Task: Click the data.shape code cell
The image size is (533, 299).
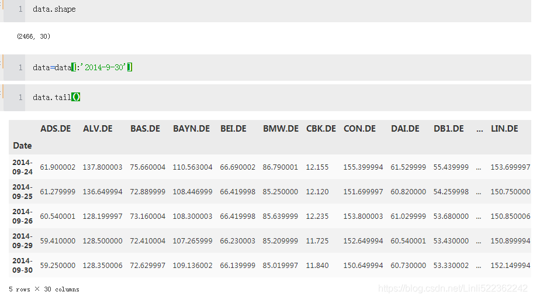Action: pos(278,11)
